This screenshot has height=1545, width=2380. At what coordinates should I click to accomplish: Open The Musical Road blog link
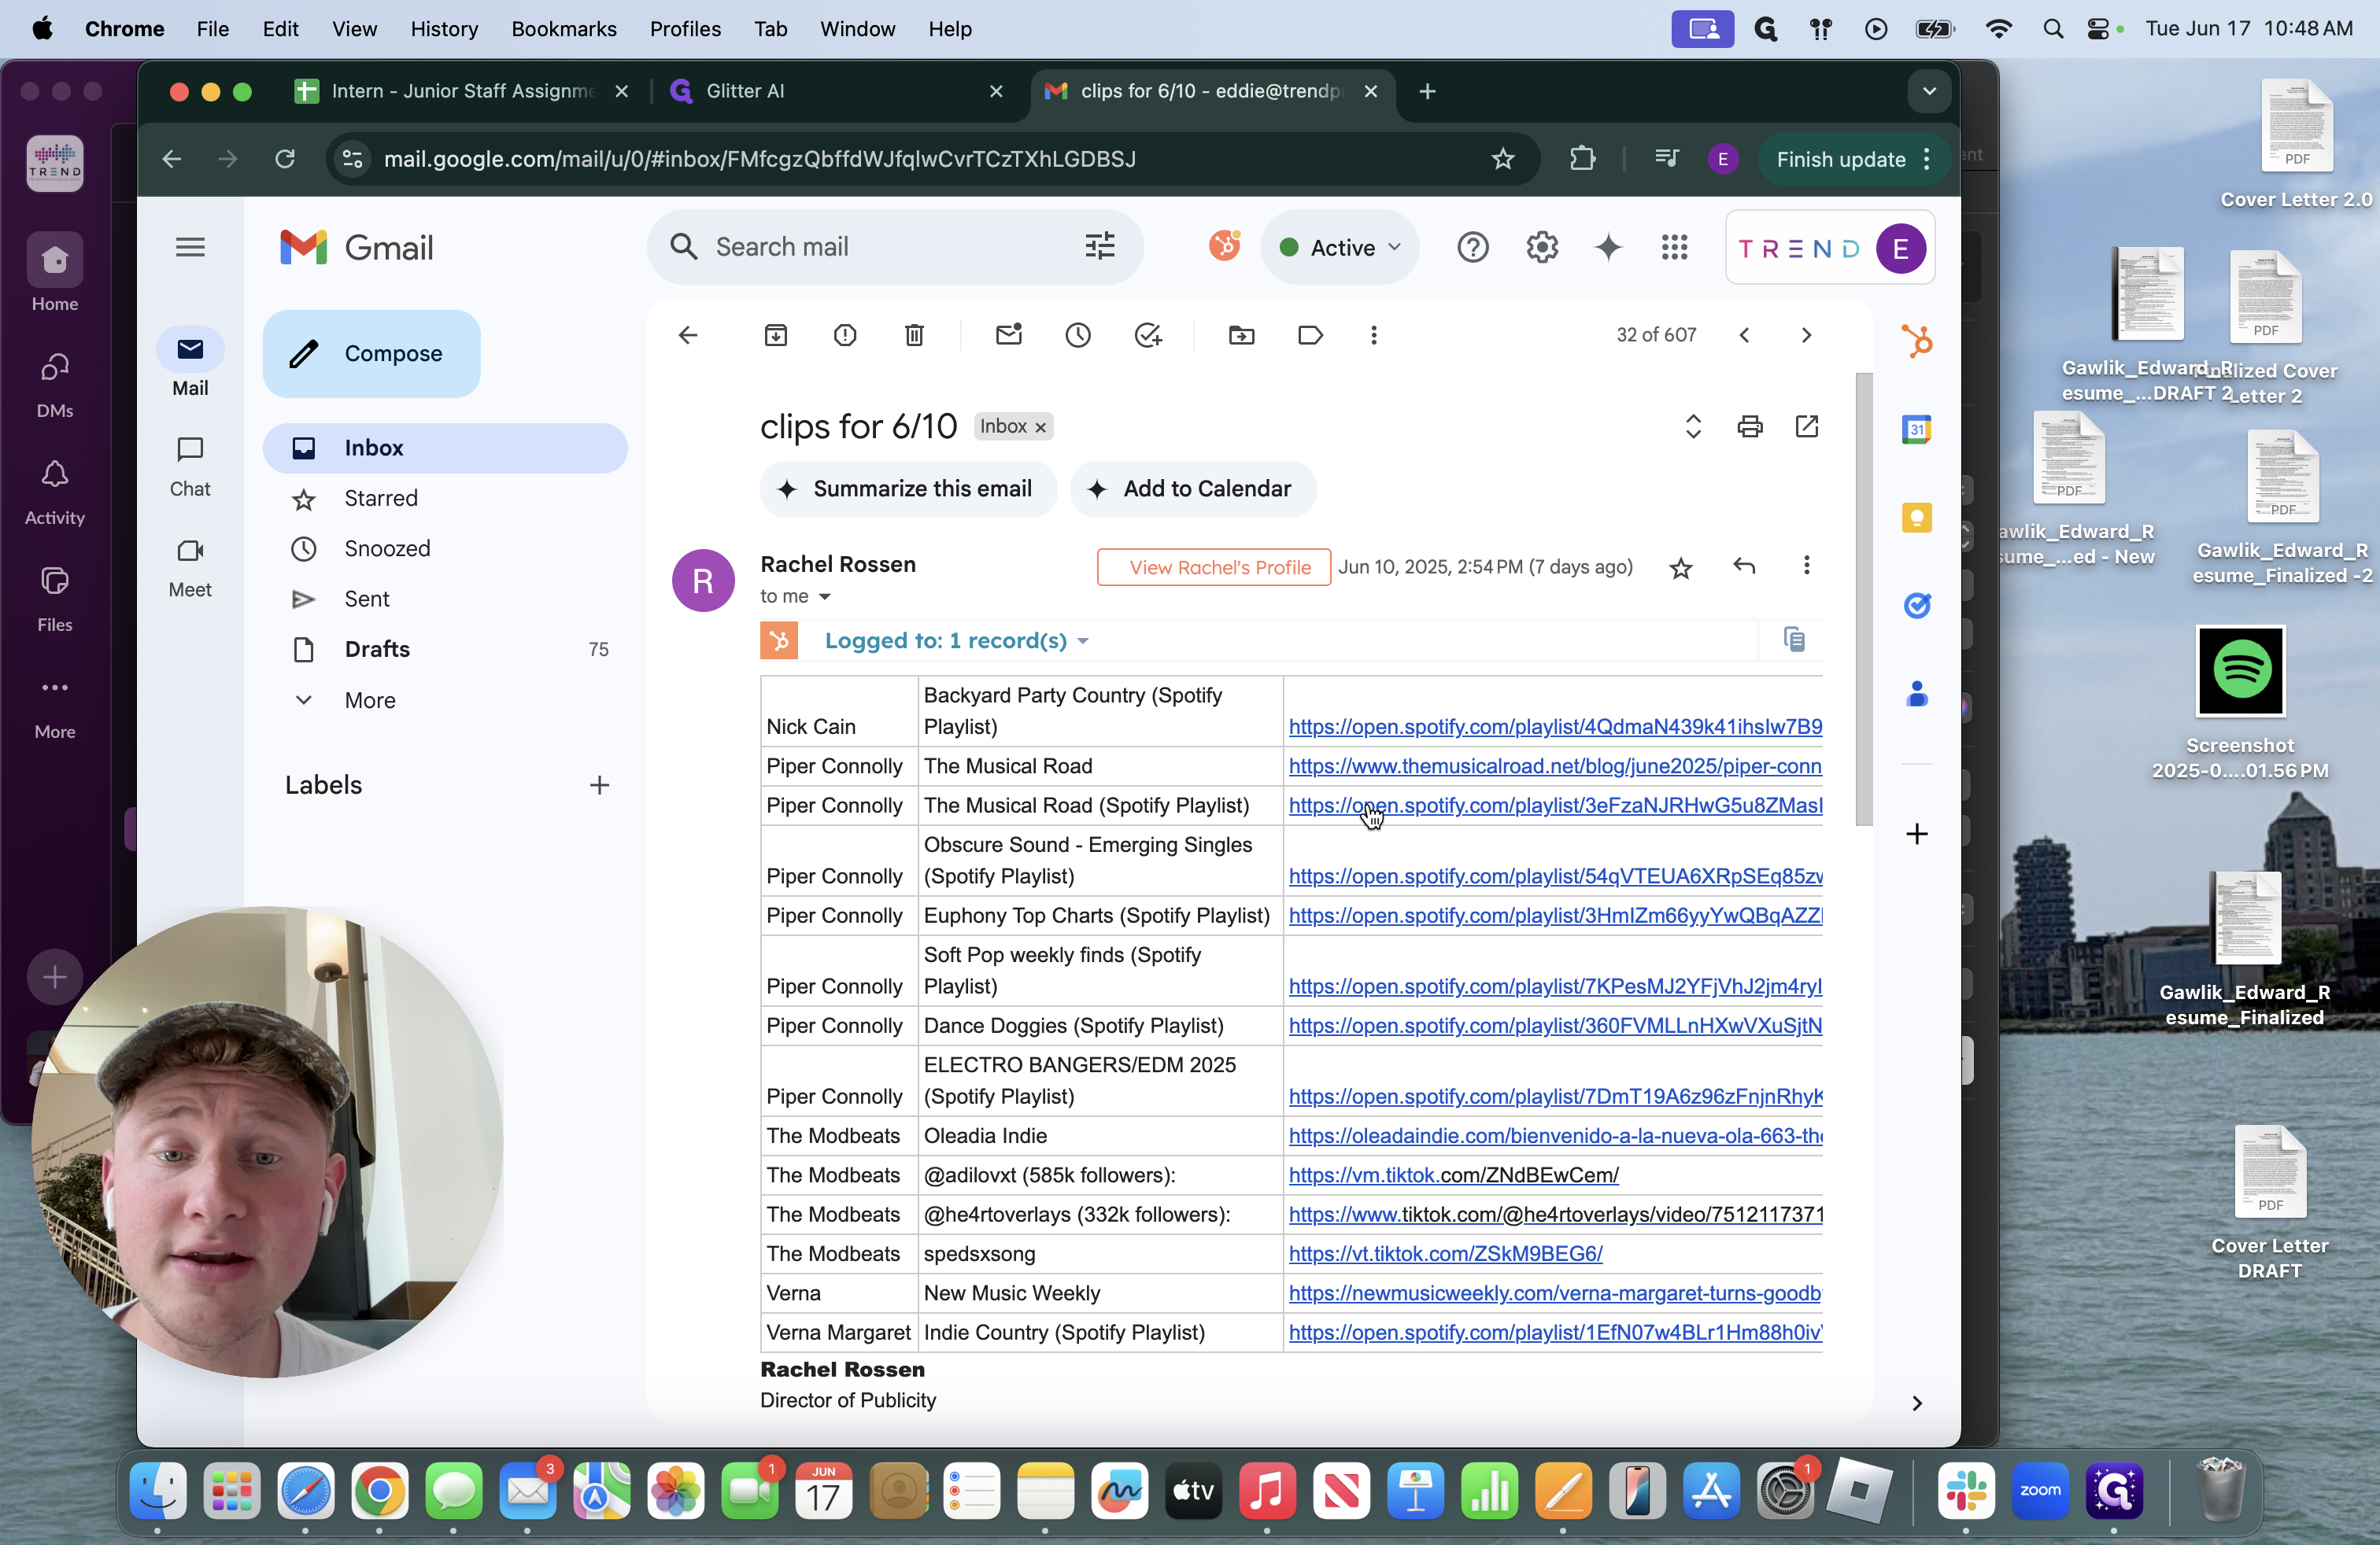[1555, 766]
